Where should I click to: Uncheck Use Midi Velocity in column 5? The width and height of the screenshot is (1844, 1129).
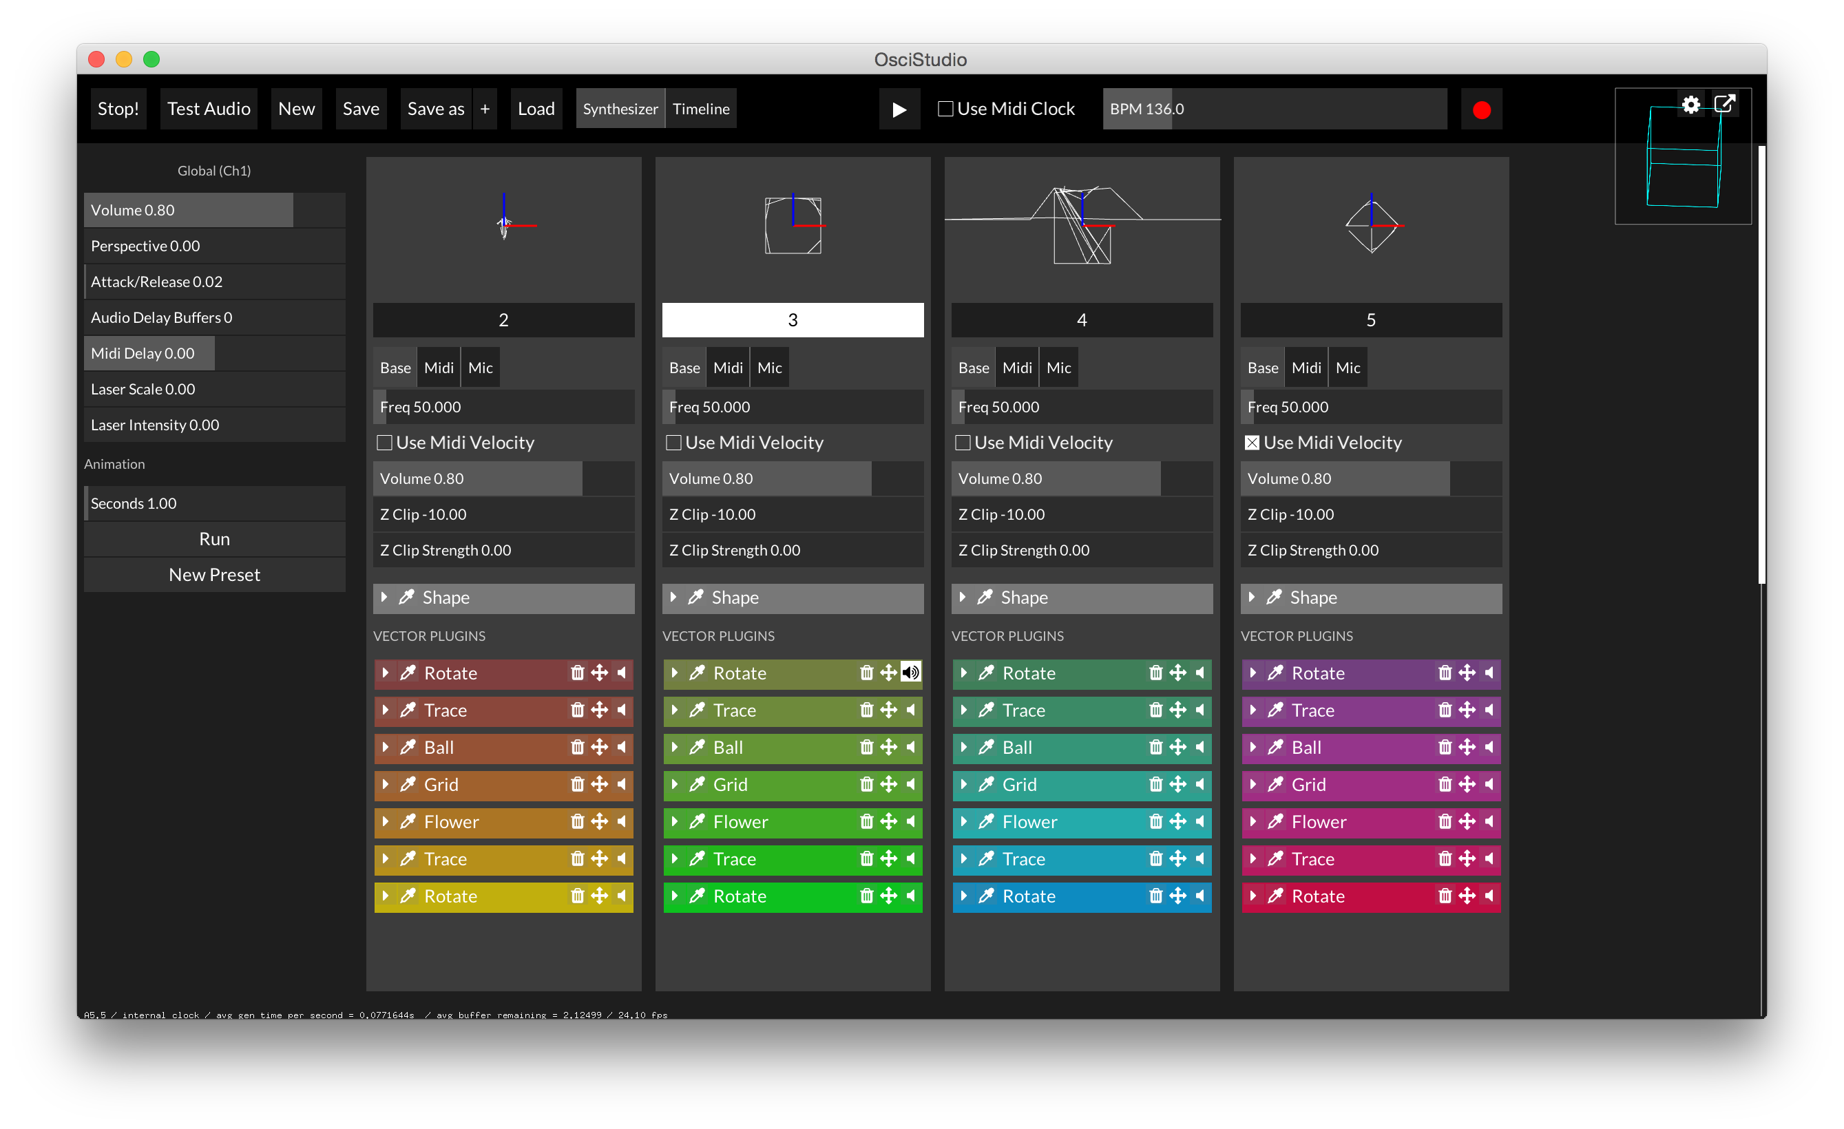click(1251, 443)
